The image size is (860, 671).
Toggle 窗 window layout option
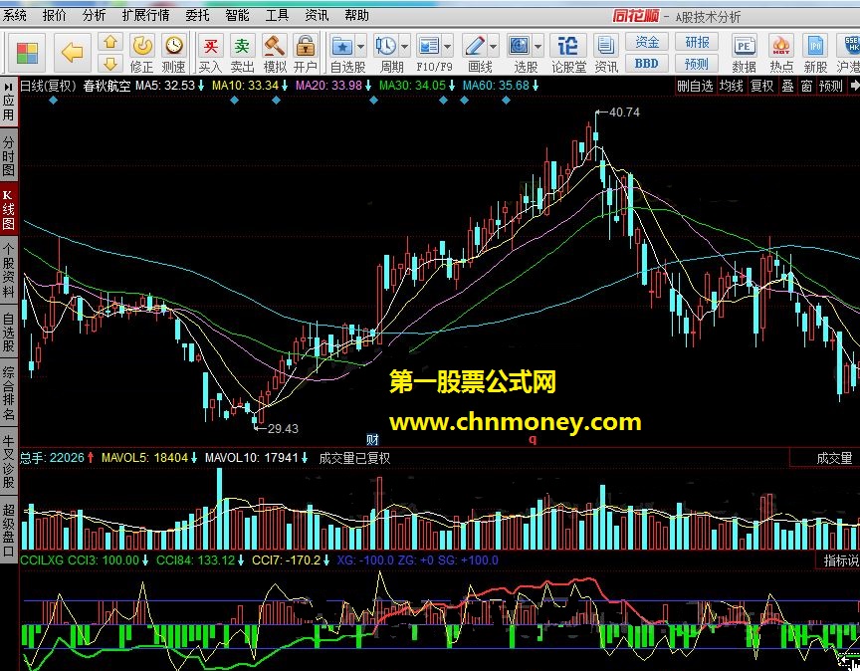click(x=805, y=86)
